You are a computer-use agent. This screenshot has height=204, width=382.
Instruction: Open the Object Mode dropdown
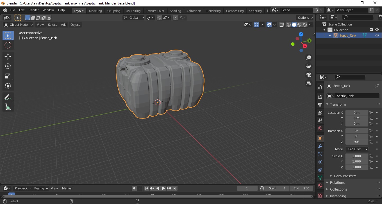point(18,25)
